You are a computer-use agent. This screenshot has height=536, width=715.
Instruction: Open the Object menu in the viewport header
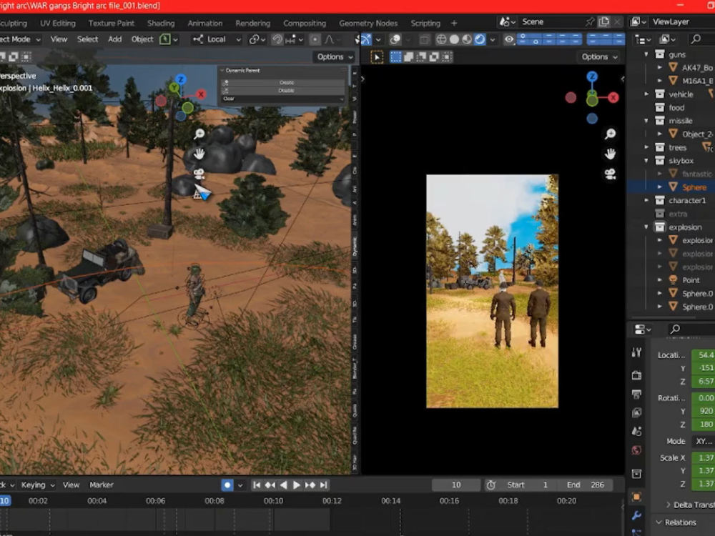142,39
